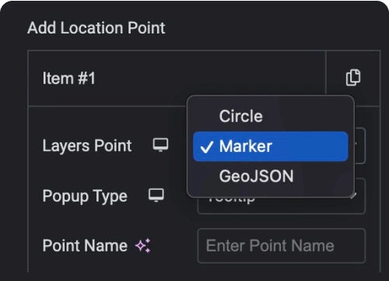The image size is (389, 281).
Task: Click the Popup Type label text
Action: 85,196
